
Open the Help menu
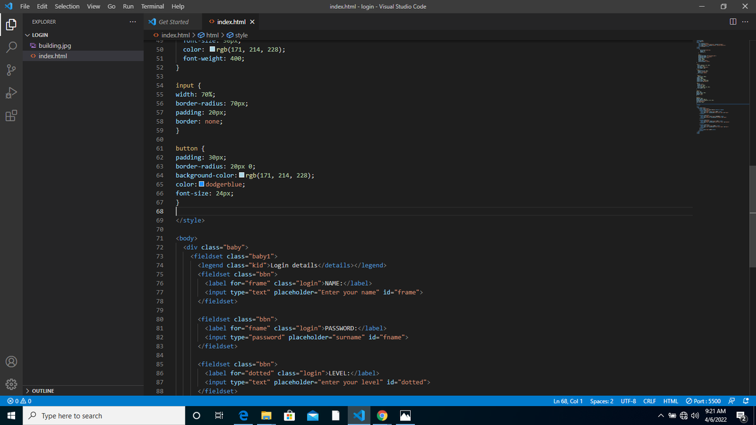pyautogui.click(x=178, y=6)
